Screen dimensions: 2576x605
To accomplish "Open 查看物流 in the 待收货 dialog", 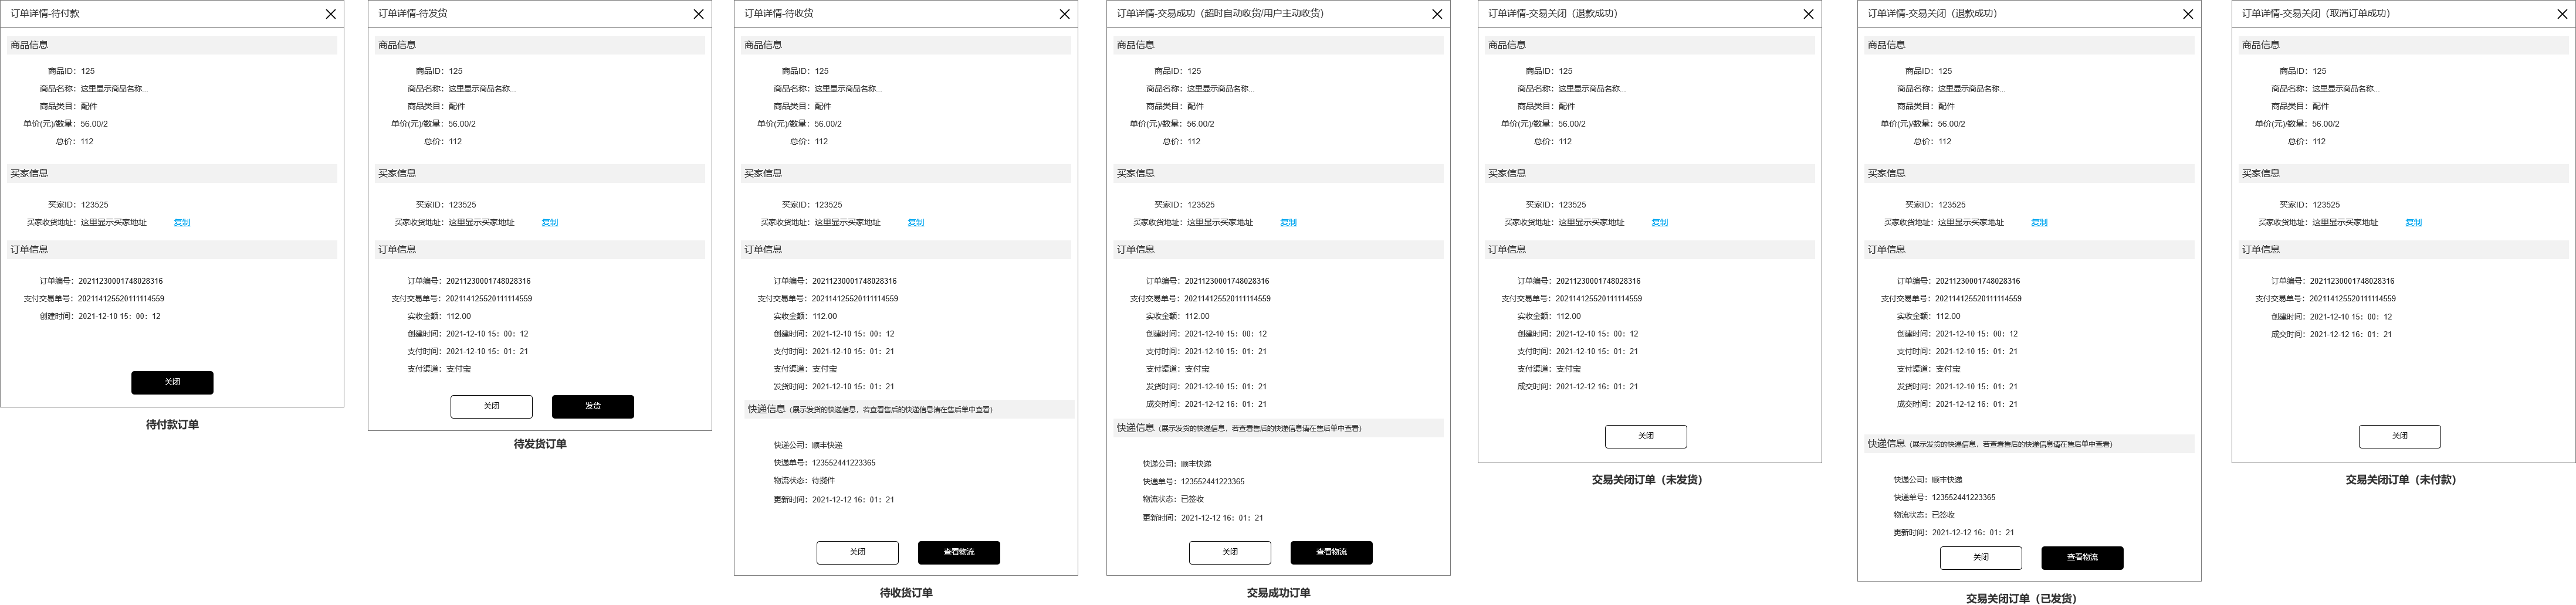I will click(959, 552).
